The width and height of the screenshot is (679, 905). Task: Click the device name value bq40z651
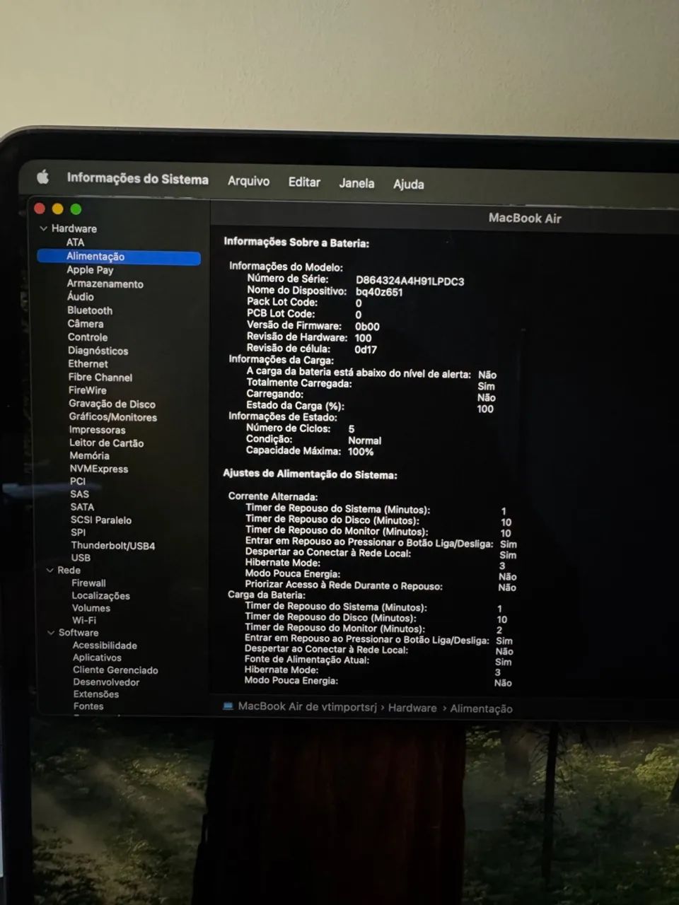click(379, 292)
